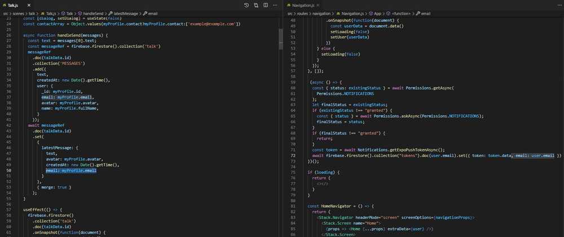564x237 pixels.
Task: Click 'useEffect(() => {' line in Talk.js
Action: click(x=42, y=210)
